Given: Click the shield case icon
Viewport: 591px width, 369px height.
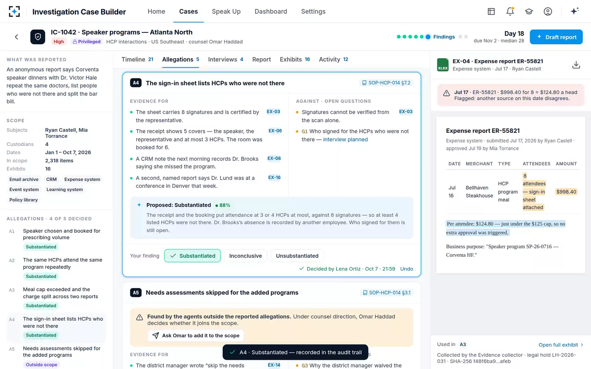Looking at the screenshot, I should (x=38, y=37).
